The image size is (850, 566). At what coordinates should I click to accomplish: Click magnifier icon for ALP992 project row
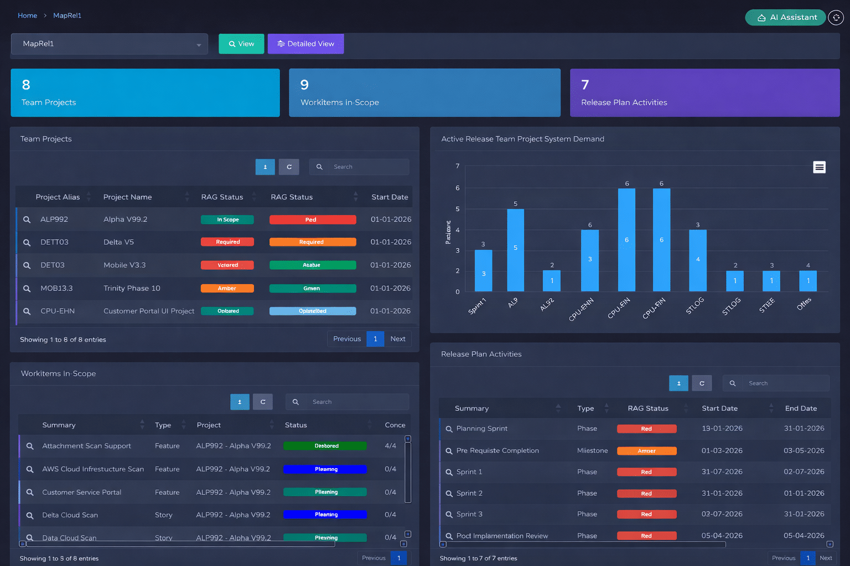(x=27, y=220)
